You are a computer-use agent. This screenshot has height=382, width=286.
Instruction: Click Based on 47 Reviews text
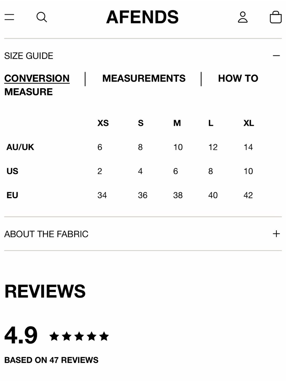[x=51, y=360]
